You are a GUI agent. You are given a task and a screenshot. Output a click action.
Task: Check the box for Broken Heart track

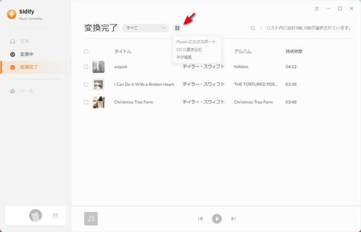[86, 84]
